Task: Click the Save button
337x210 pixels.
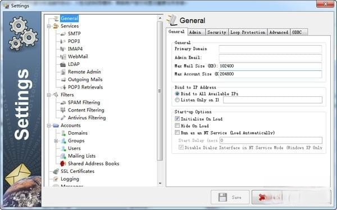Action: point(230,197)
